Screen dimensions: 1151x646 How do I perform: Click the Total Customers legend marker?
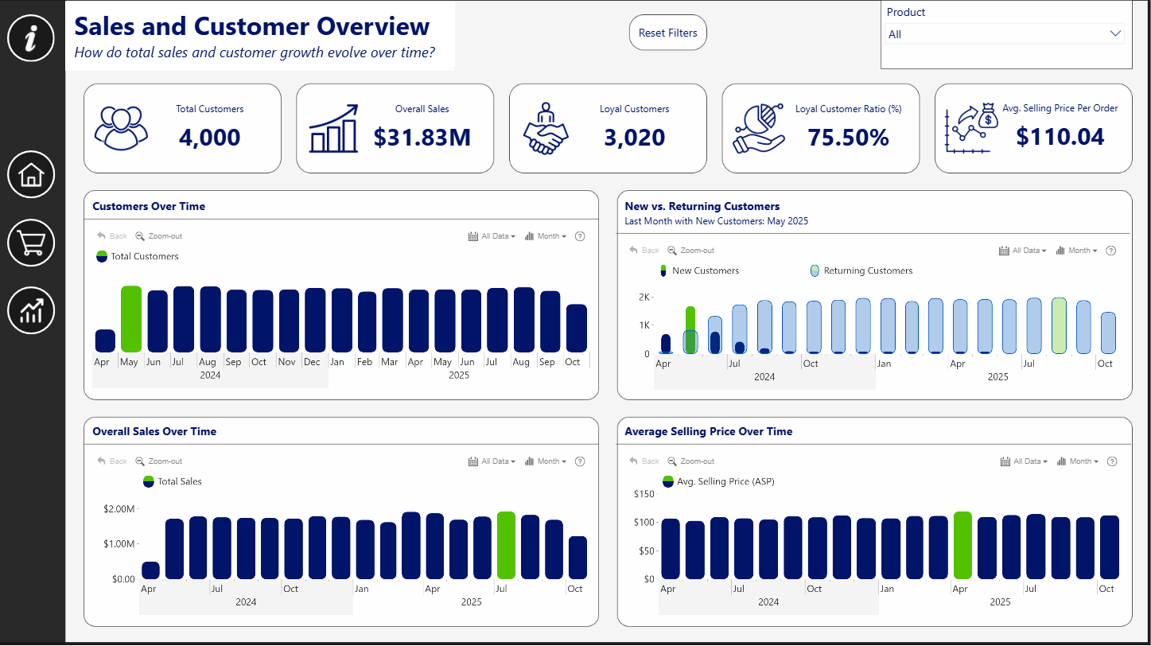tap(102, 256)
